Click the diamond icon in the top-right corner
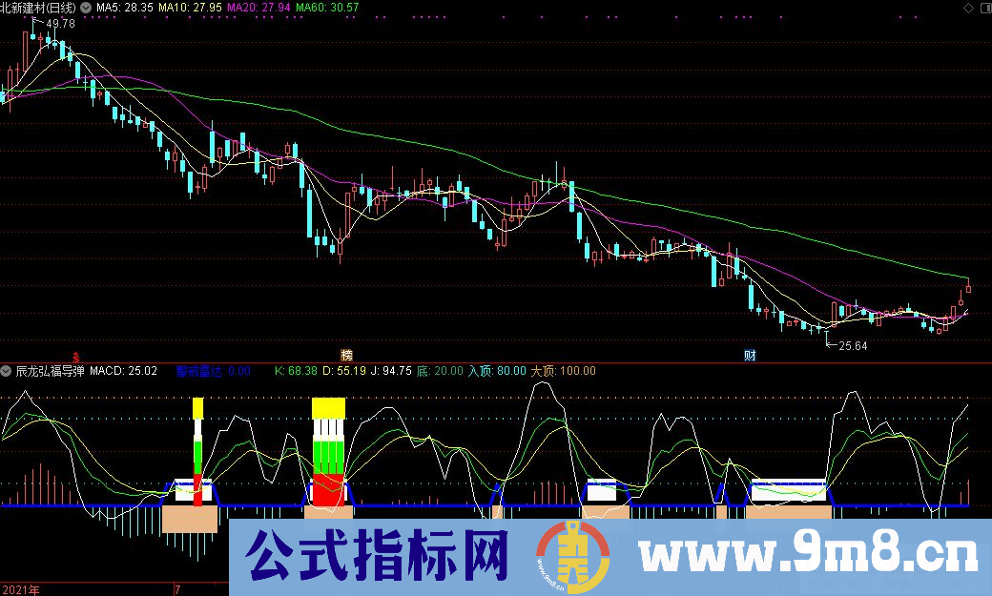 pos(968,8)
